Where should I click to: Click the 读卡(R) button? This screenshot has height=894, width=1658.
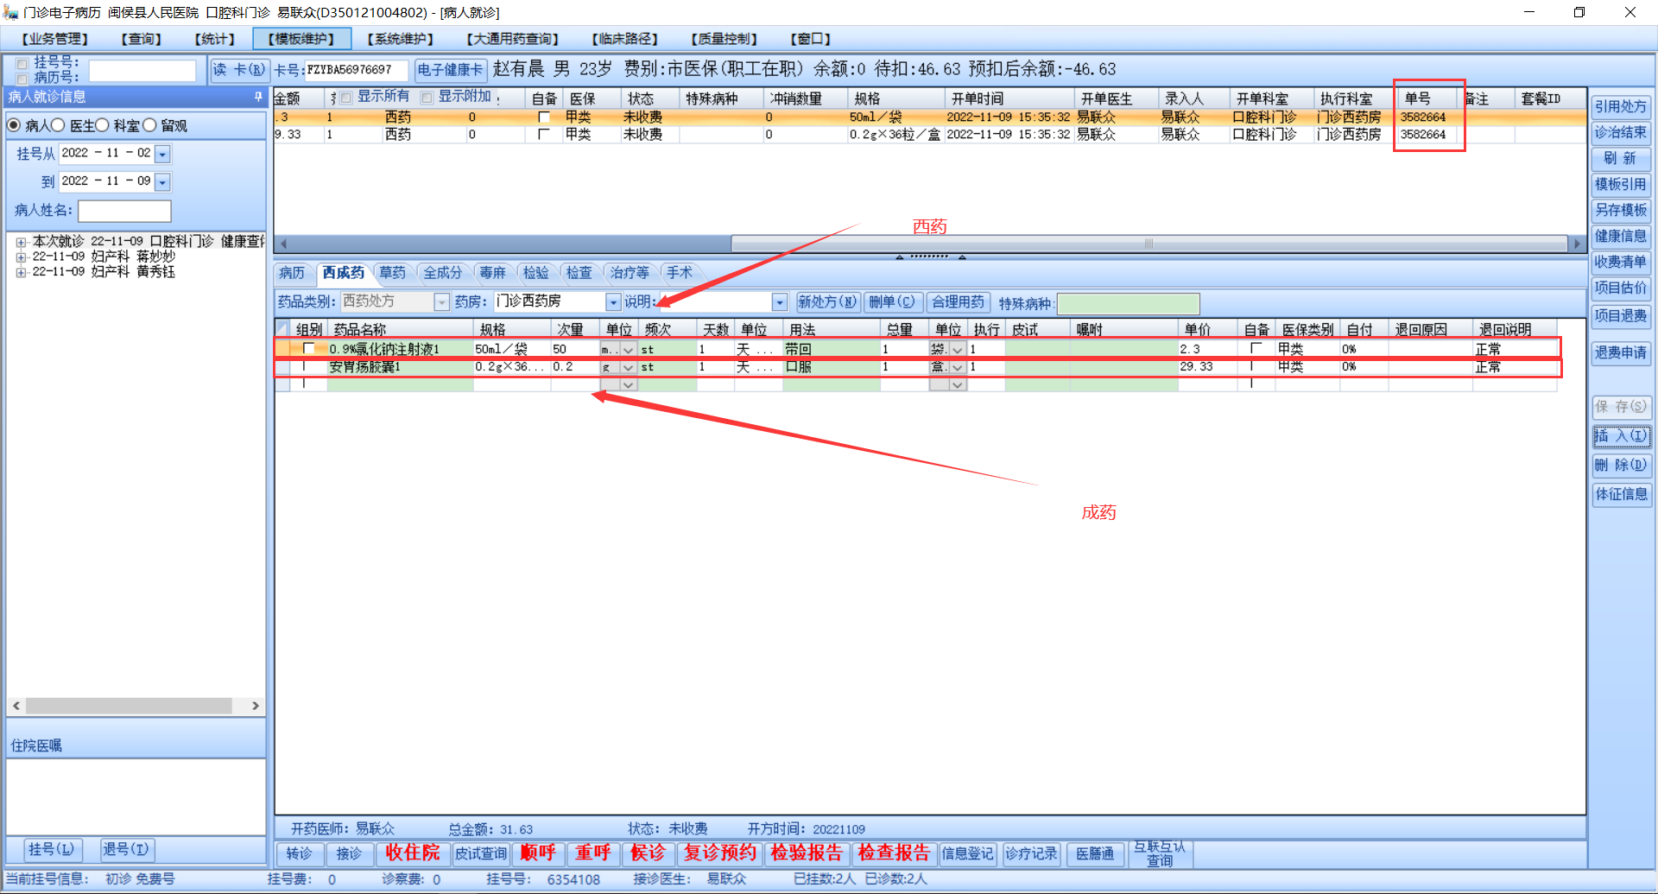[239, 70]
